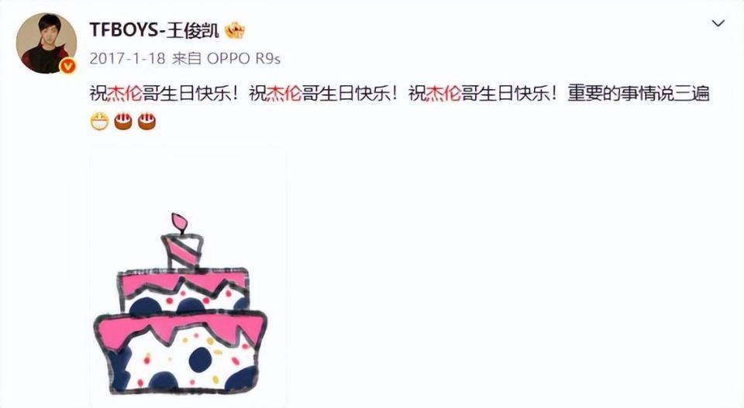Click the first birthday cake emoji
Screen dimensions: 744x408
point(123,122)
